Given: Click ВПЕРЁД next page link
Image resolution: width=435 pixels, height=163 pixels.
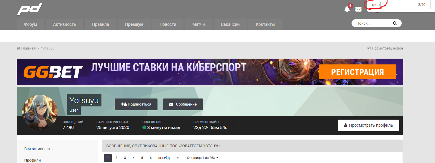Looking at the screenshot, I should [x=164, y=158].
